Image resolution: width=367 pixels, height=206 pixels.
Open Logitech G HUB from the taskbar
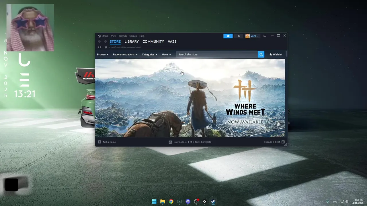[205, 201]
